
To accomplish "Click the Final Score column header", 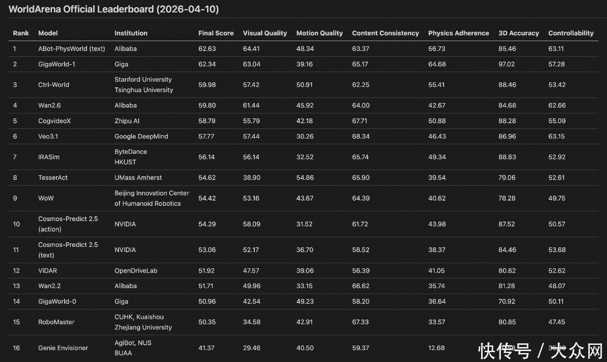I will click(216, 33).
